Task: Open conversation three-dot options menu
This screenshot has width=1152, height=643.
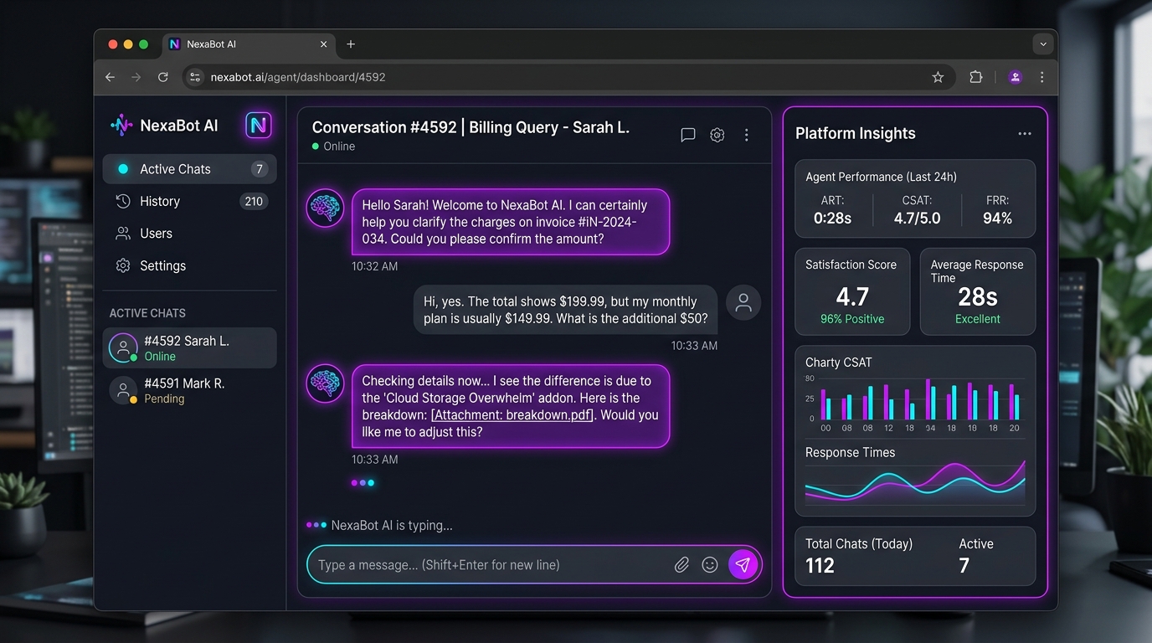Action: click(x=747, y=135)
